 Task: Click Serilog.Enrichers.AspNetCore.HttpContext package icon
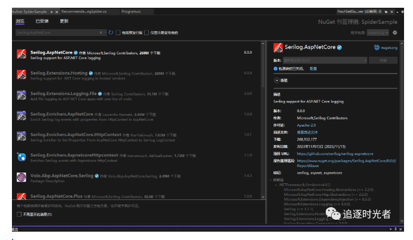click(x=22, y=136)
